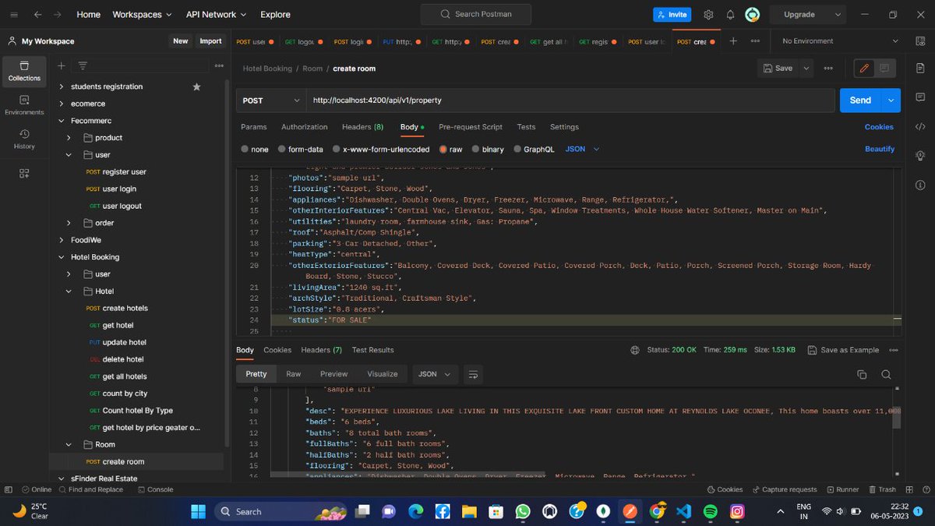Screen dimensions: 935x526
Task: Open the Send button dropdown arrow
Action: [x=891, y=101]
